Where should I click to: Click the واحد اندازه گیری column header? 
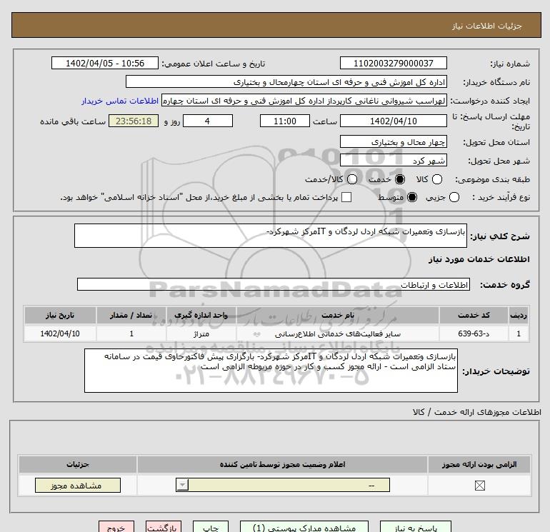[x=201, y=315]
